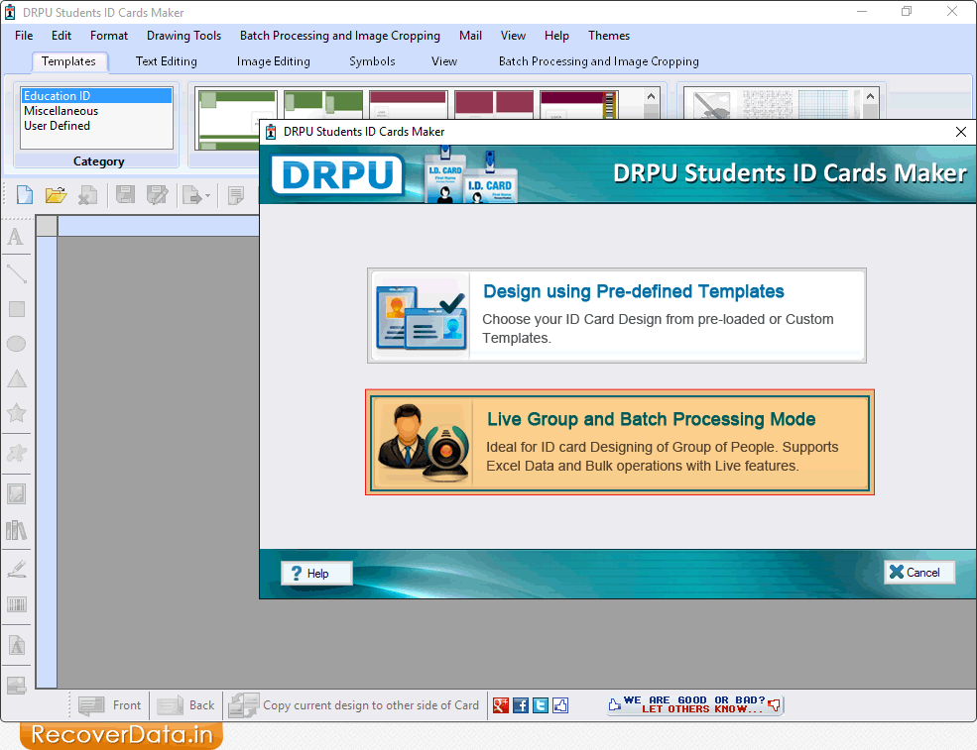This screenshot has width=977, height=750.
Task: Switch to Back side of card
Action: click(185, 705)
